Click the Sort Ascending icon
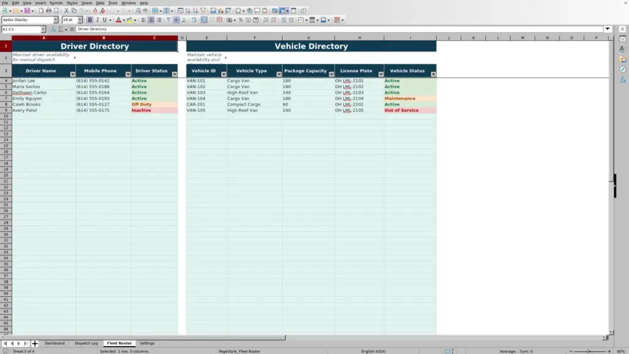 click(188, 10)
